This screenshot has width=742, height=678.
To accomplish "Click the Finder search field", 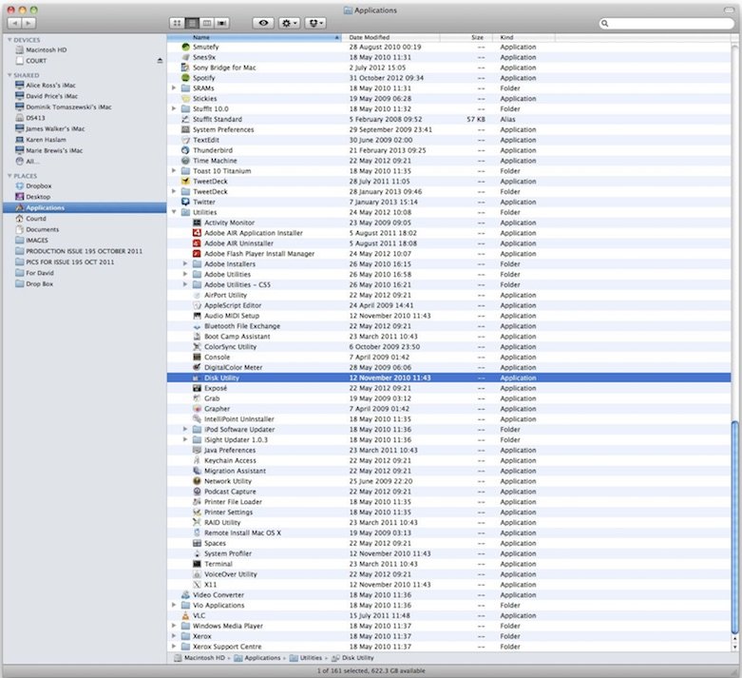I will pos(666,23).
